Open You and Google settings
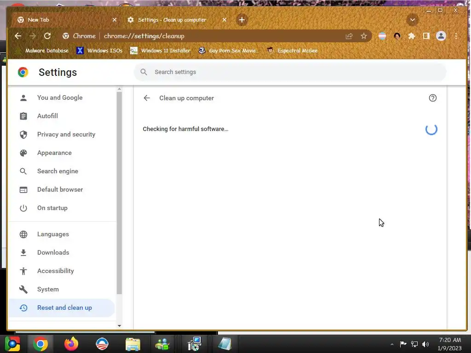Image resolution: width=471 pixels, height=353 pixels. click(62, 97)
